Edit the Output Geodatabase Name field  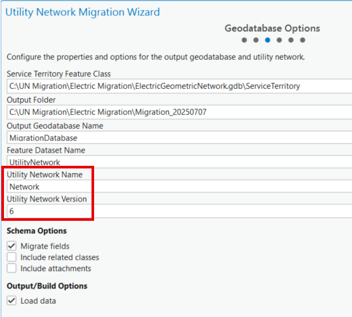tap(180, 137)
